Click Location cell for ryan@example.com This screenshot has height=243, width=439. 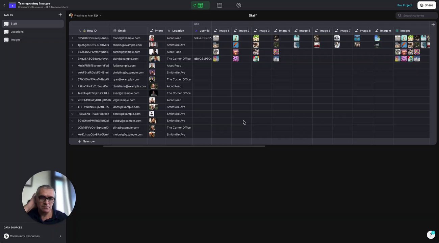pos(179,79)
